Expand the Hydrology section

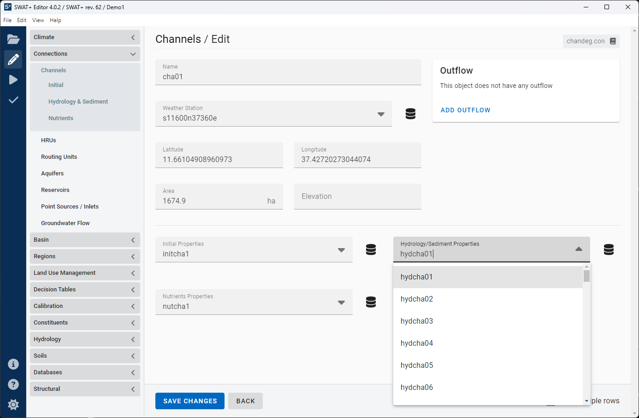(85, 339)
